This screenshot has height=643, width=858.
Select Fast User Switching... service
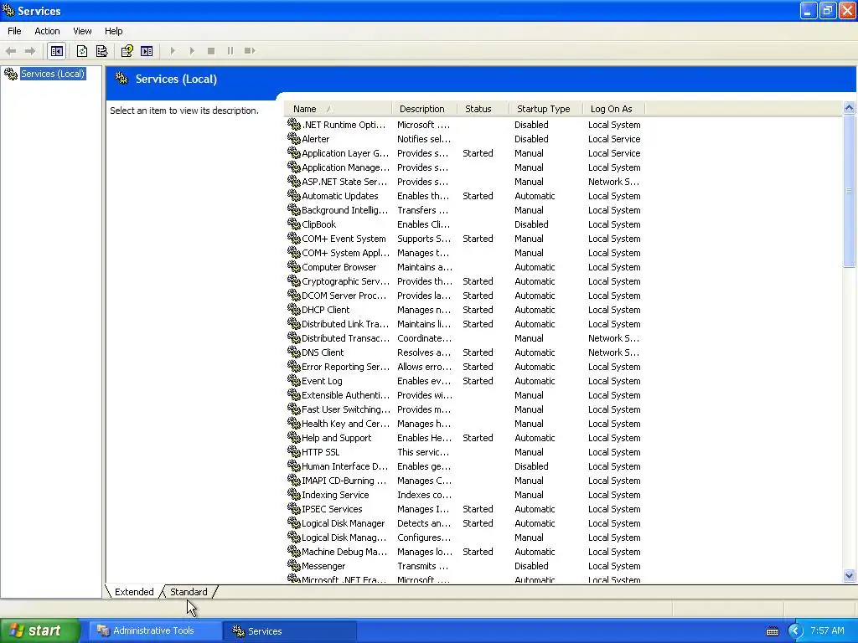pyautogui.click(x=346, y=409)
